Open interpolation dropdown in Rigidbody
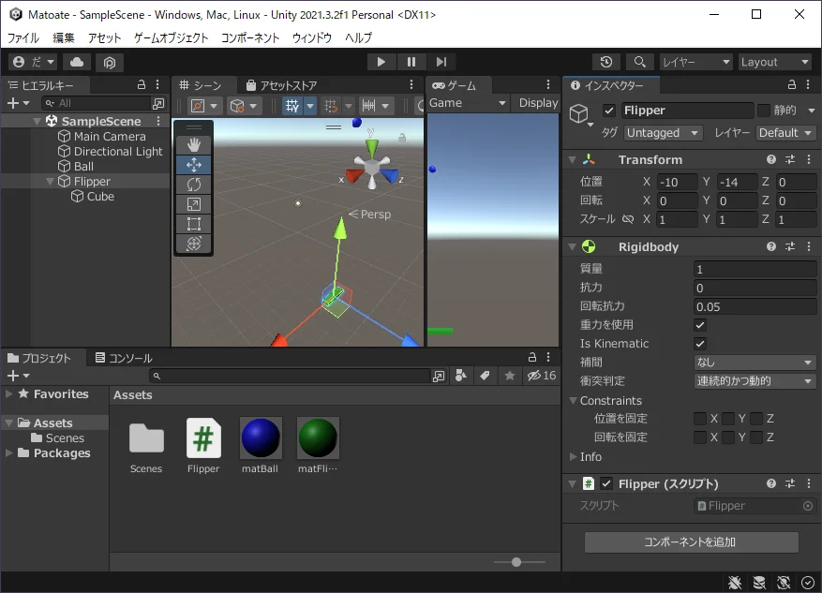 tap(755, 362)
